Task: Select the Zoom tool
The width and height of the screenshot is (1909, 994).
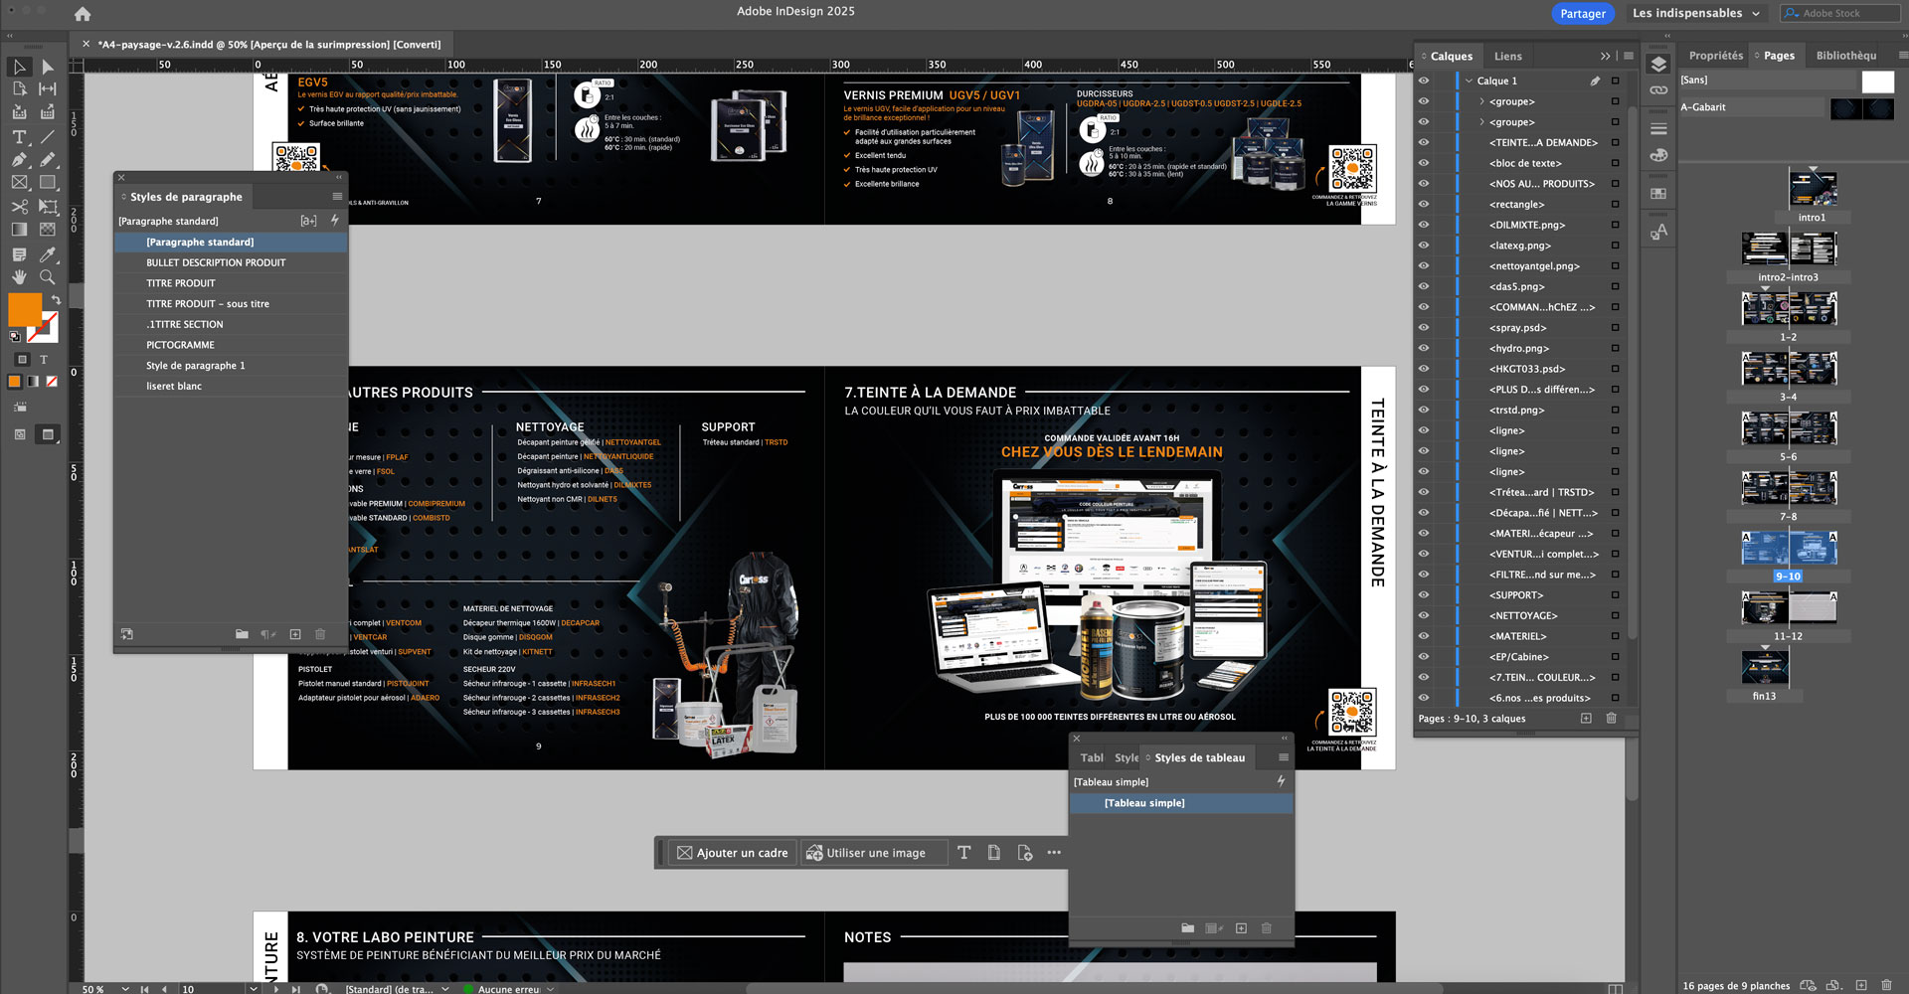Action: (47, 277)
